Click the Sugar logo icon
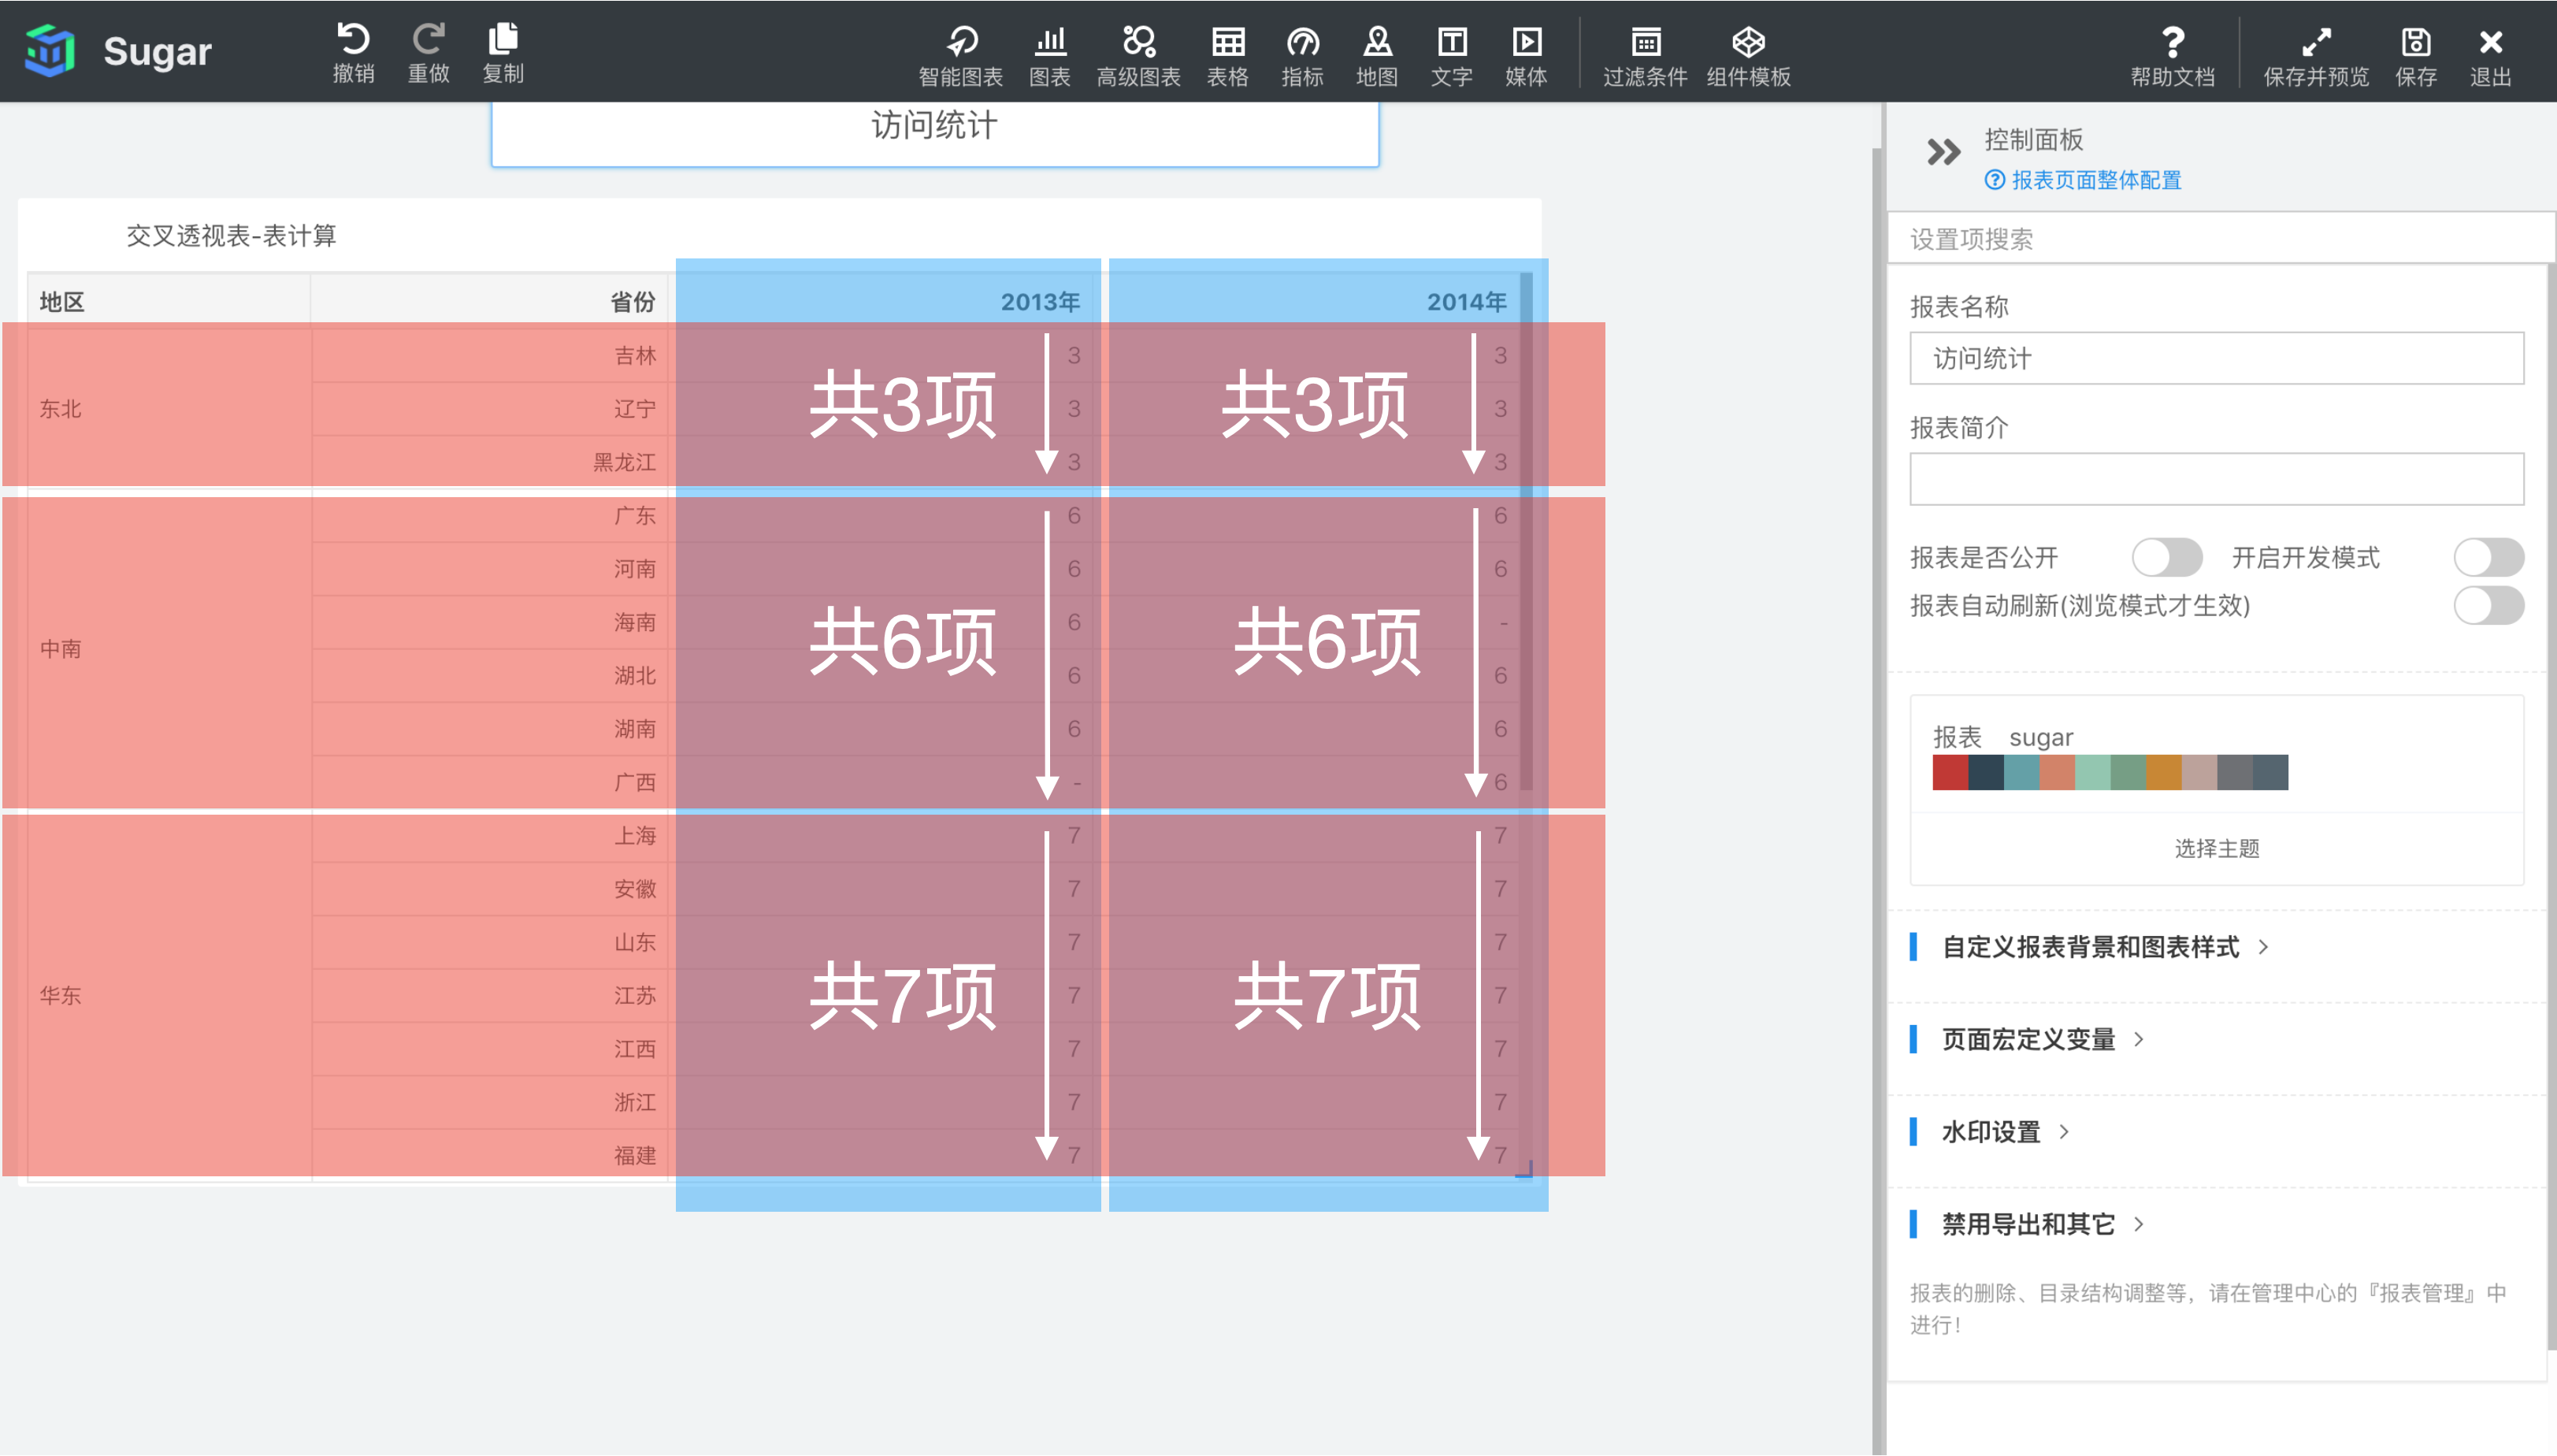This screenshot has height=1456, width=2557. coord(50,50)
